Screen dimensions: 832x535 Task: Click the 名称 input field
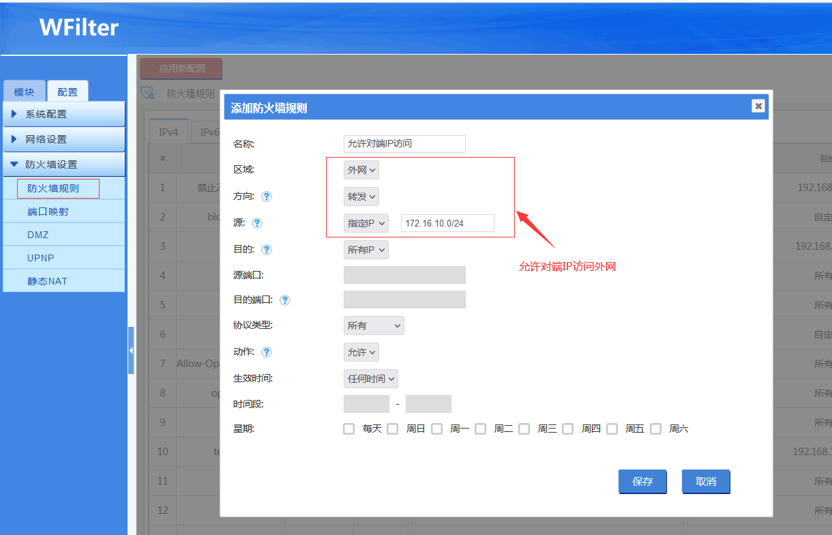pos(404,143)
